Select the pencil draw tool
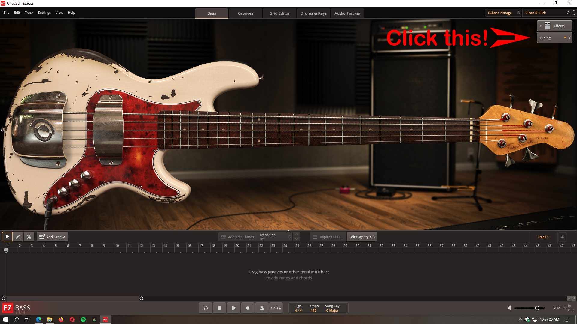The width and height of the screenshot is (577, 324). (18, 237)
